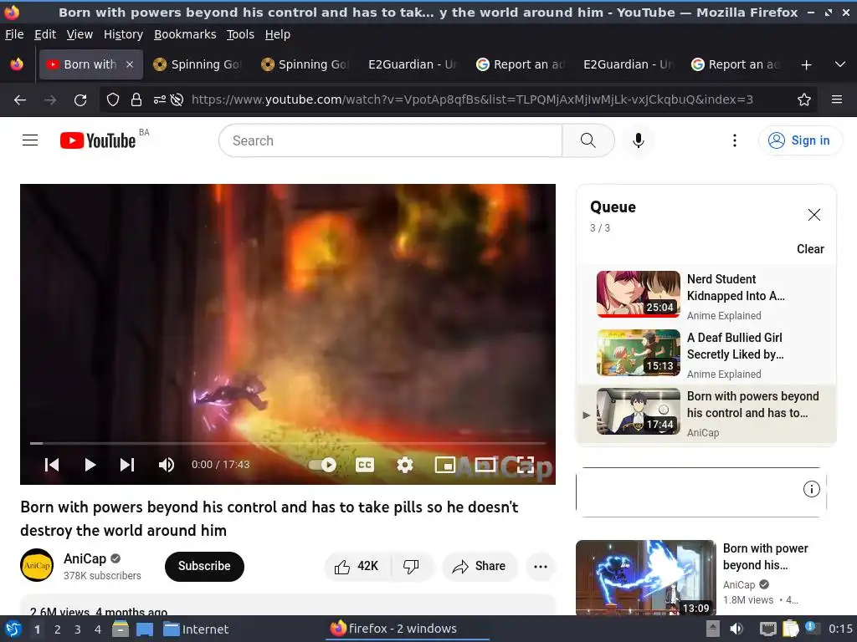Screen dimensions: 857x642
Task: Open the Tools menu
Action: pos(240,34)
